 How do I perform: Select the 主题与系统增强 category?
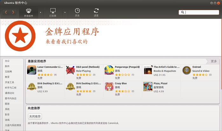[13, 125]
